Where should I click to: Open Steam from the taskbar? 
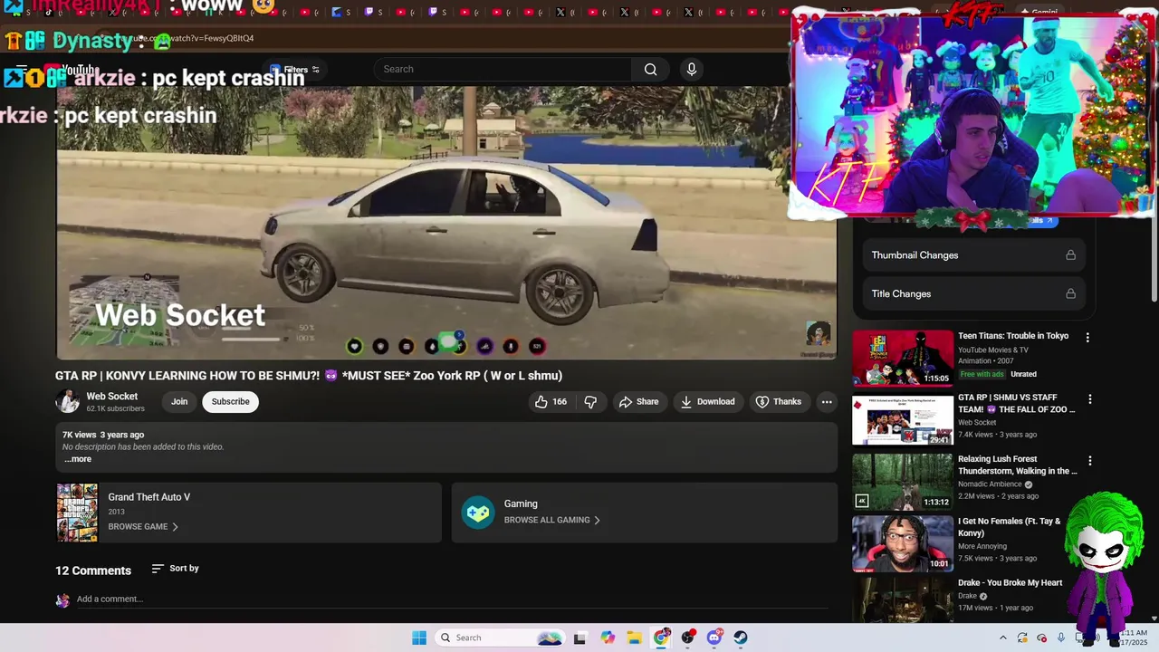[741, 638]
